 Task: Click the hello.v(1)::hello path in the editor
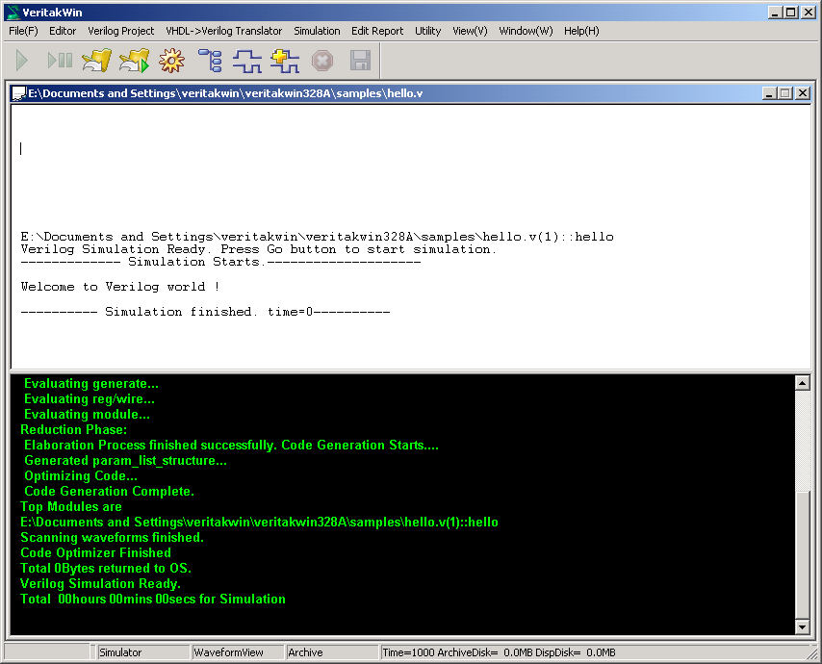[x=318, y=237]
